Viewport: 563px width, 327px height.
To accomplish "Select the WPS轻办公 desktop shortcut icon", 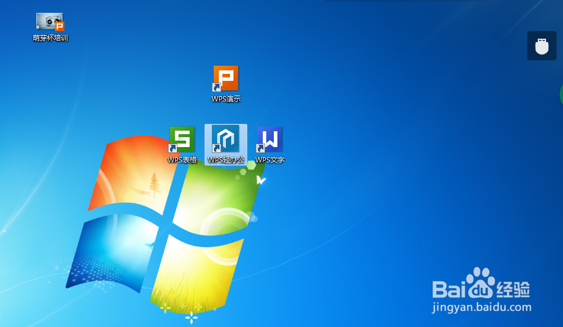I will (x=225, y=139).
